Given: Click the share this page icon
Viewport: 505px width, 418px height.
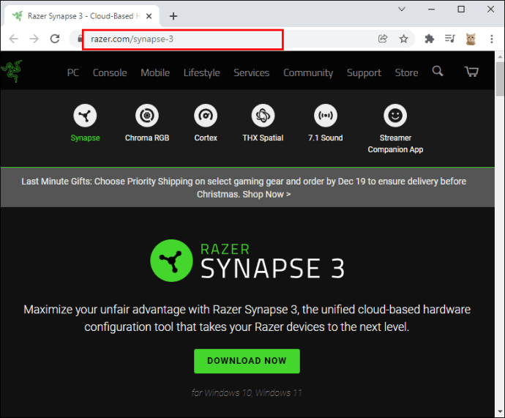Looking at the screenshot, I should [383, 39].
